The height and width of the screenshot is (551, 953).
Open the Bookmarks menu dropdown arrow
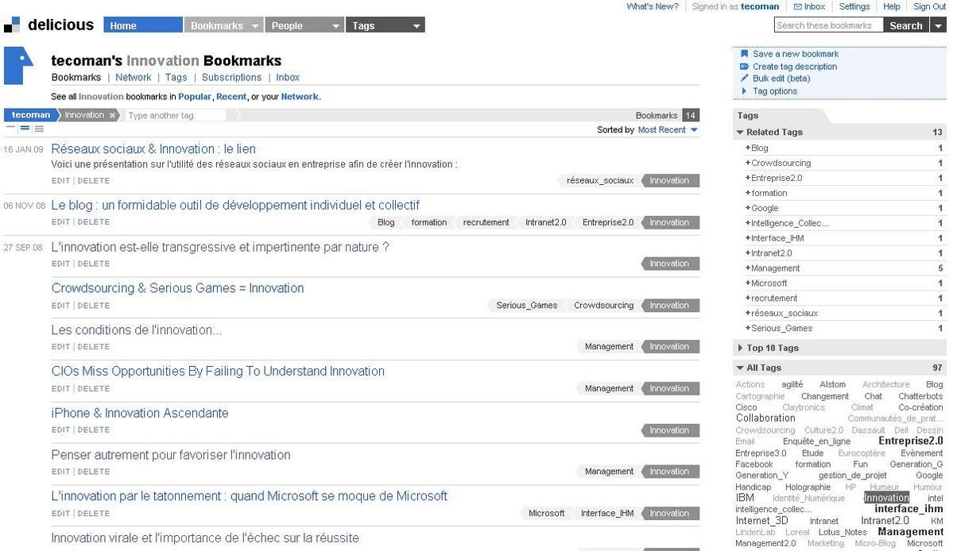pos(254,25)
